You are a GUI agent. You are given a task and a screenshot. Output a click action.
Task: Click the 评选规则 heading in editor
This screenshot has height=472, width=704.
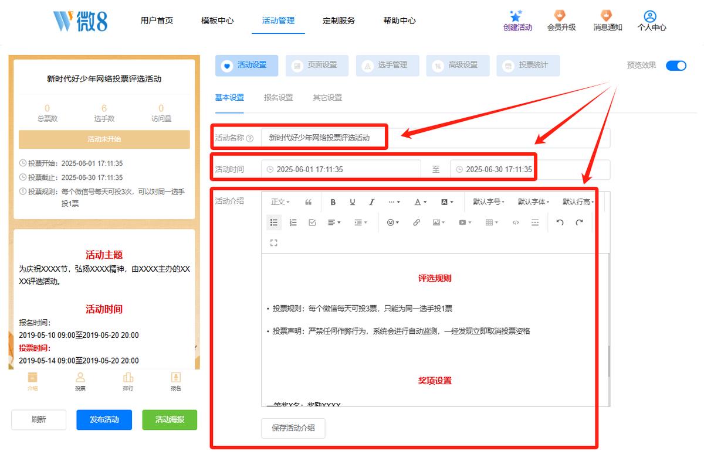[x=435, y=279]
